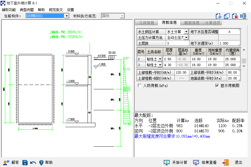Click the 退出 exit door icon
This screenshot has height=167, width=251.
(225, 163)
